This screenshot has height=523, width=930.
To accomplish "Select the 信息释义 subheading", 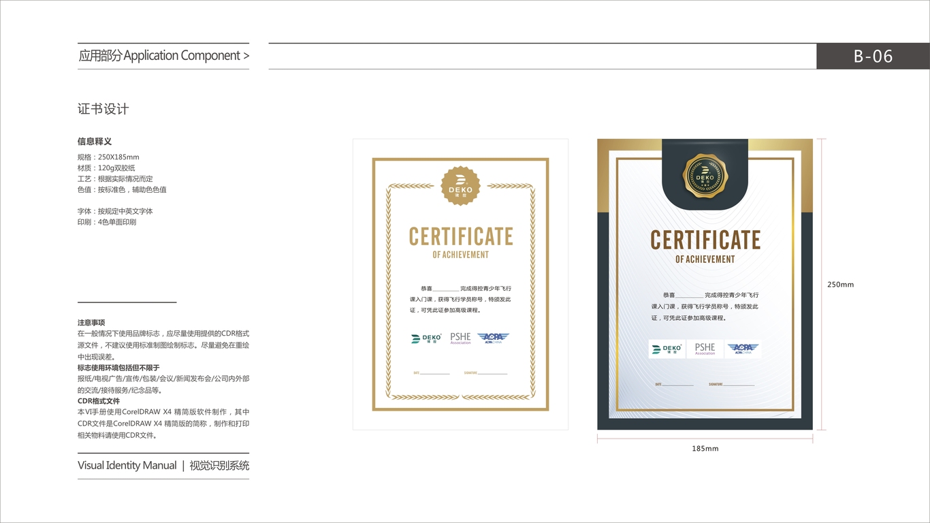I will (x=95, y=142).
